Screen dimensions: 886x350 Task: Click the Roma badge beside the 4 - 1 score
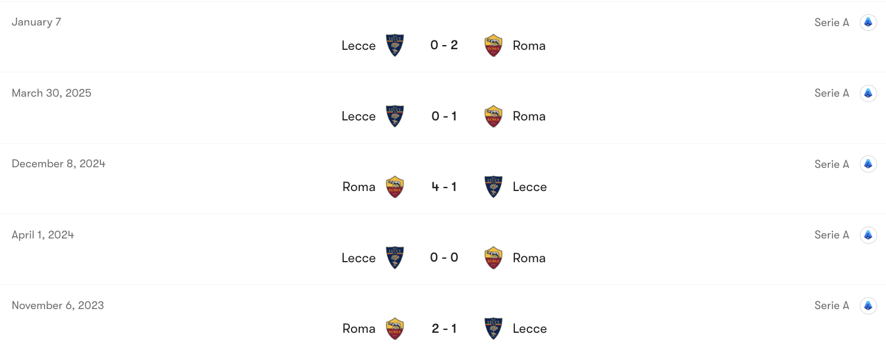coord(395,186)
